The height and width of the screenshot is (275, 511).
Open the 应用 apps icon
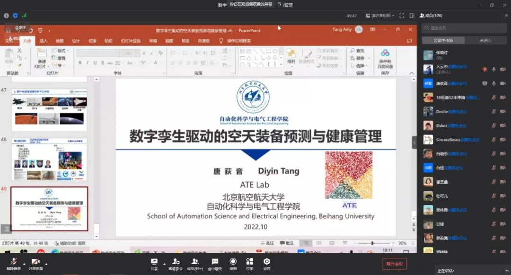[249, 261]
